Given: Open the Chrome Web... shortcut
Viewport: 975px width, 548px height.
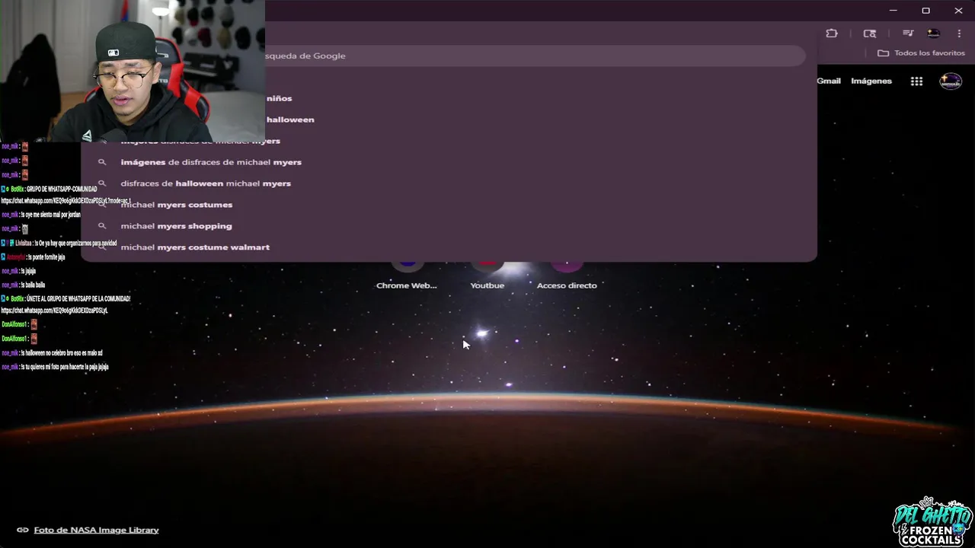Looking at the screenshot, I should click(407, 276).
